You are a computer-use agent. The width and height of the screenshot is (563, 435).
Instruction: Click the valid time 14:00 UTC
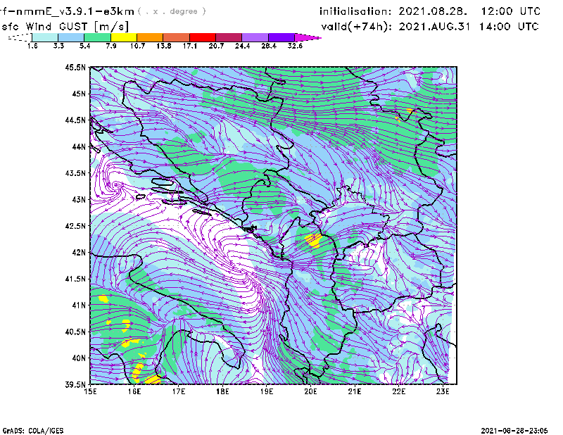[x=509, y=27]
